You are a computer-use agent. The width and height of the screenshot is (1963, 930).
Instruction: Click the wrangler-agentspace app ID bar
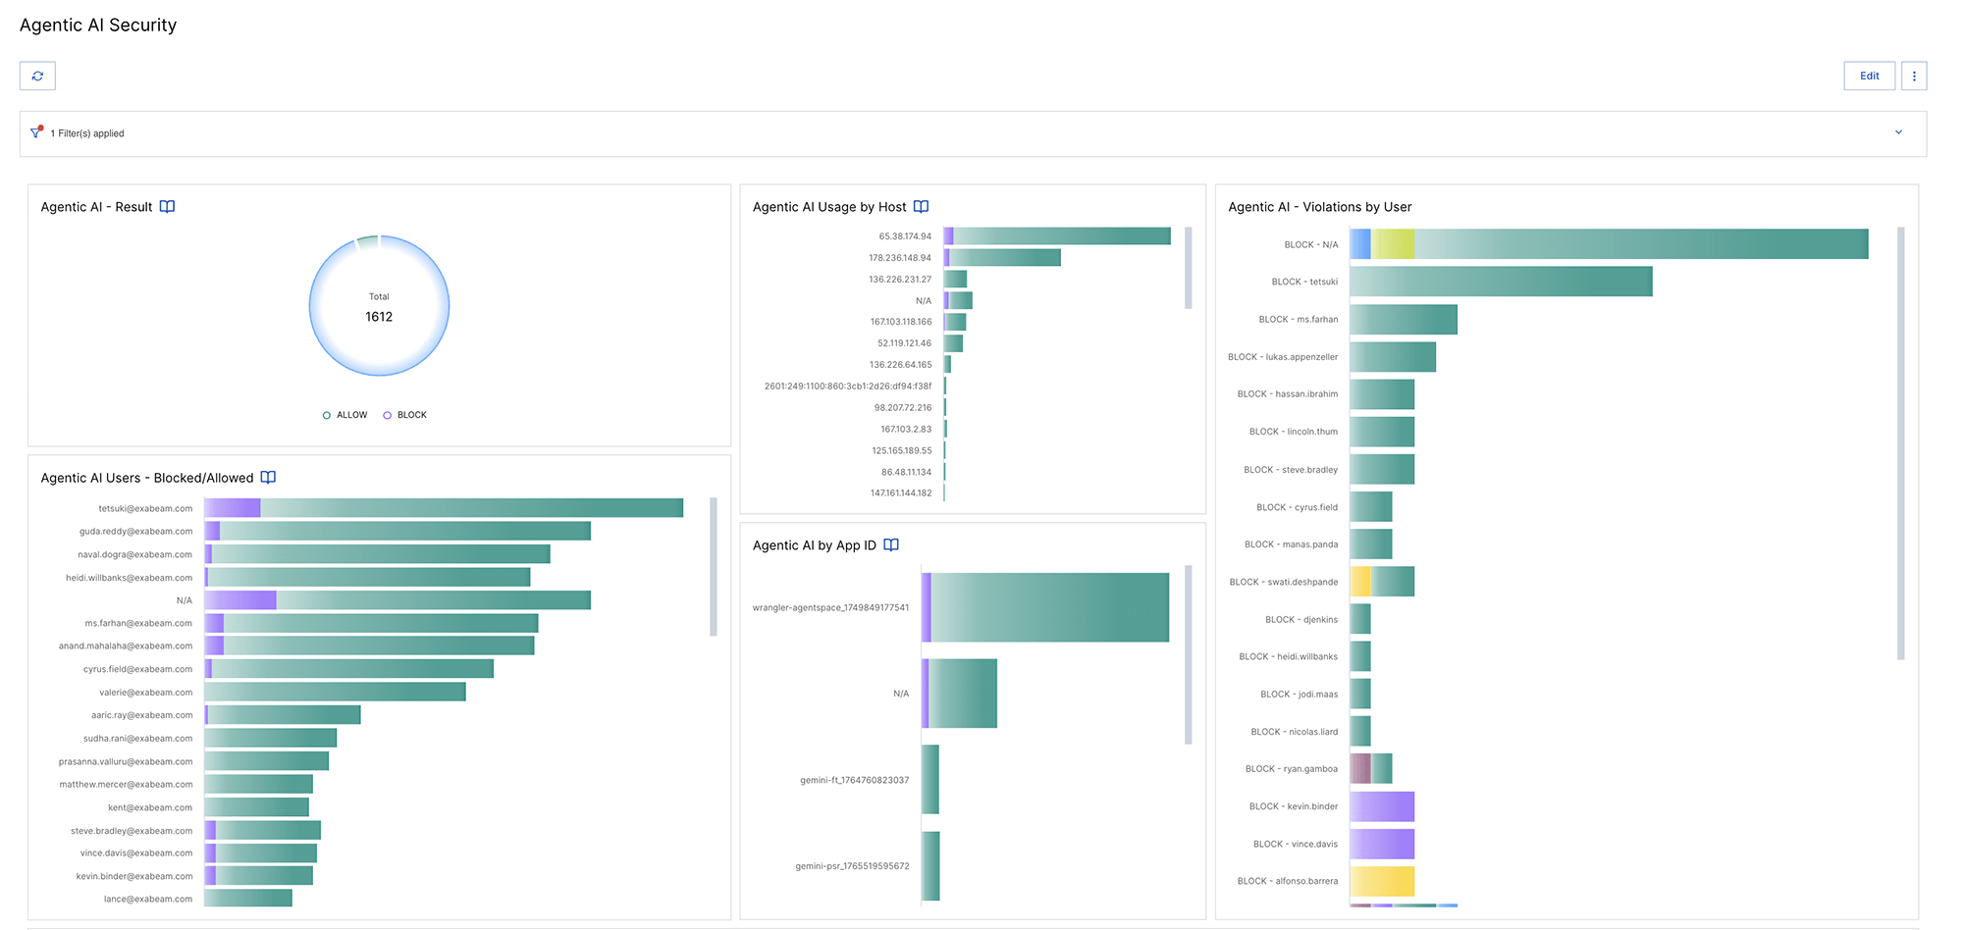(x=1045, y=607)
